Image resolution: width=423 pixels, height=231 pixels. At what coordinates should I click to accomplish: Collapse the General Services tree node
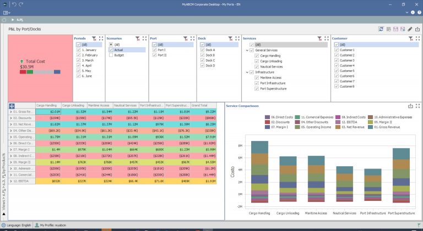point(246,50)
